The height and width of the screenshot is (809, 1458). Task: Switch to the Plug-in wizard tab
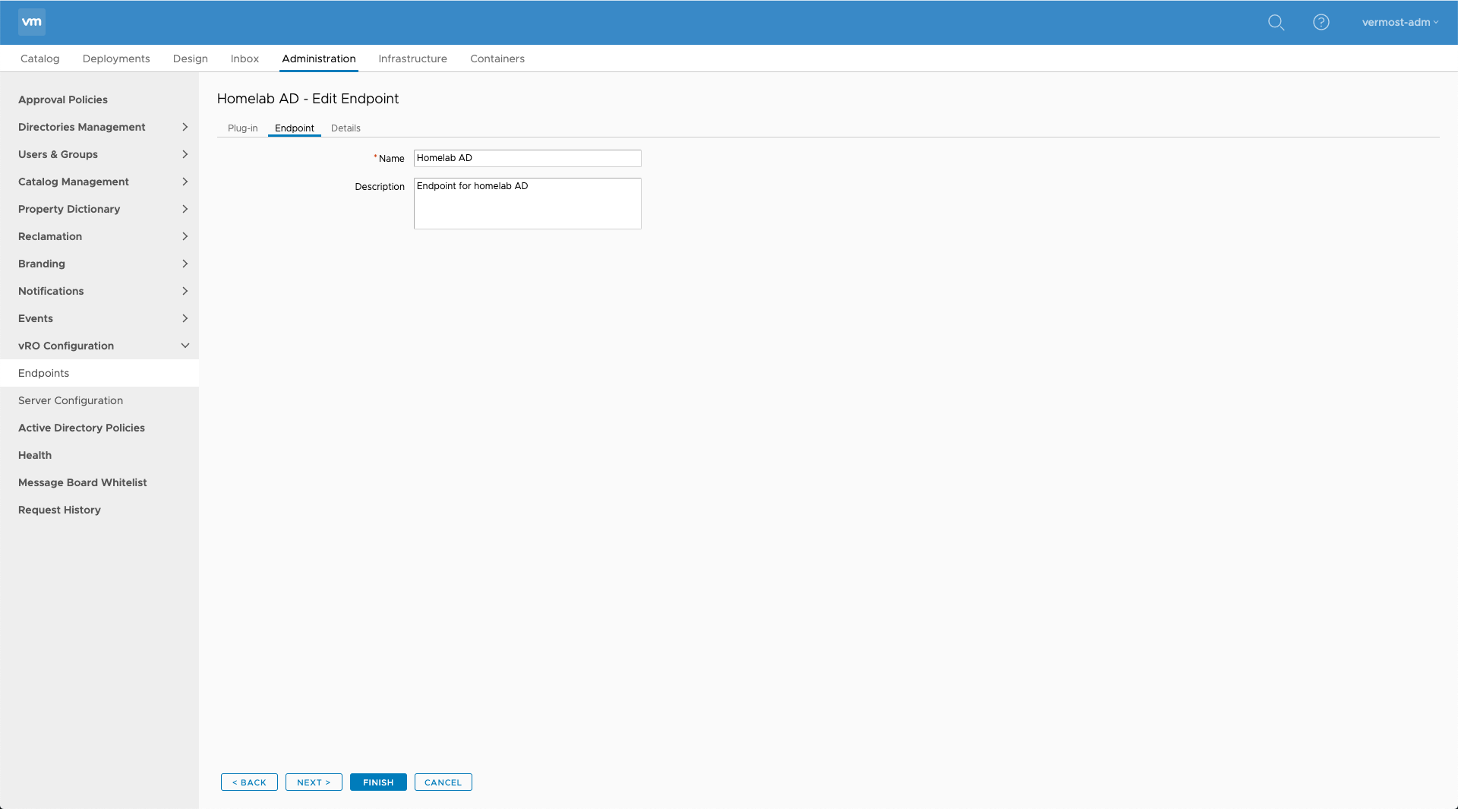point(243,128)
